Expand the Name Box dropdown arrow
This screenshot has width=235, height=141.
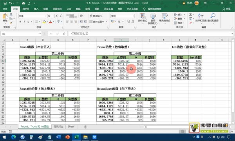point(40,34)
